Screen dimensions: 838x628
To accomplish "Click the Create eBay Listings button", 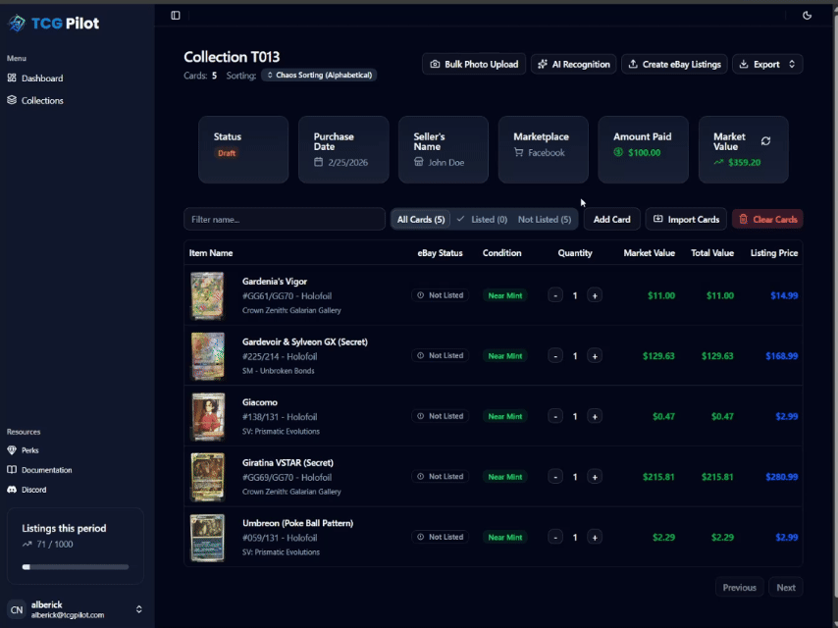I will (674, 63).
